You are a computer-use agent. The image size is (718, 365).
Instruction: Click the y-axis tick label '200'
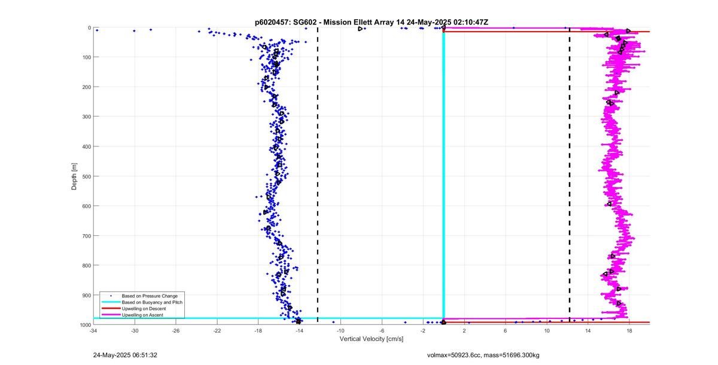pyautogui.click(x=86, y=87)
